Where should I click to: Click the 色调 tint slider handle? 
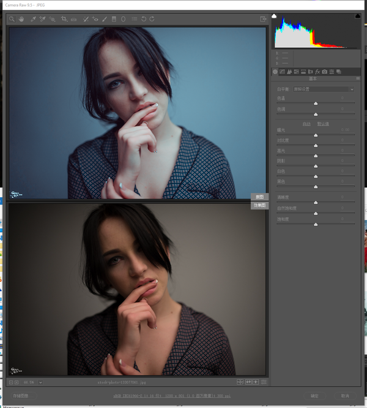(316, 114)
